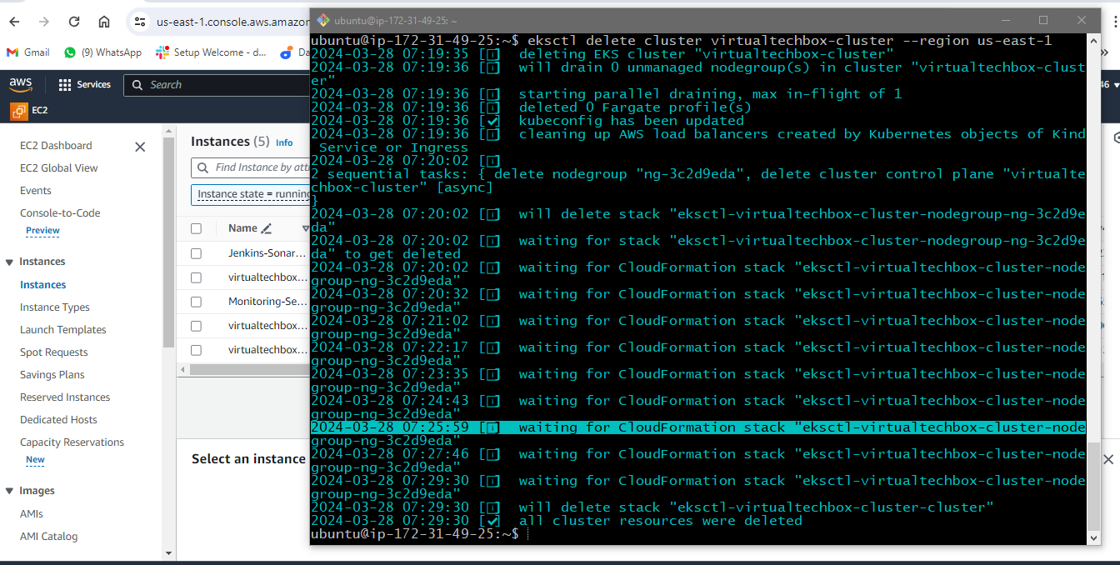Click the Find Instance search field
This screenshot has width=1120, height=565.
click(258, 167)
